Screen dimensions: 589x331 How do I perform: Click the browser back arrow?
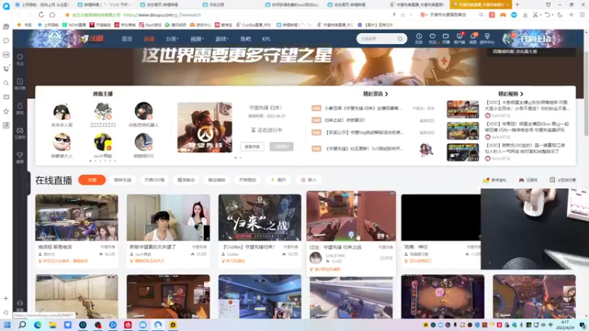pos(19,15)
